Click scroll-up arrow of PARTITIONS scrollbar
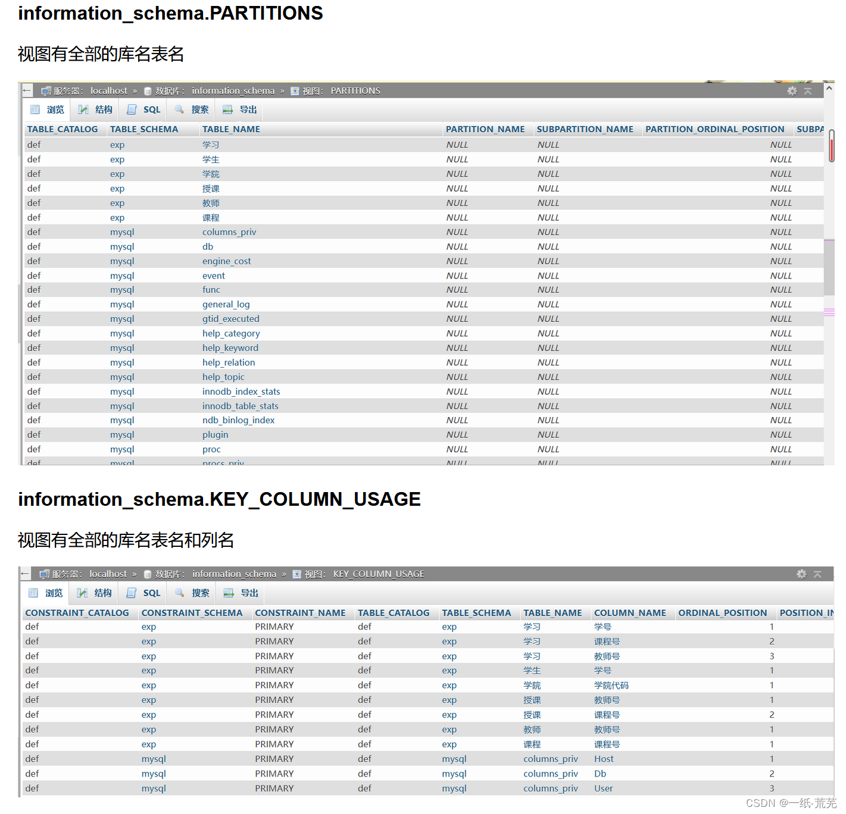846x814 pixels. click(x=829, y=88)
